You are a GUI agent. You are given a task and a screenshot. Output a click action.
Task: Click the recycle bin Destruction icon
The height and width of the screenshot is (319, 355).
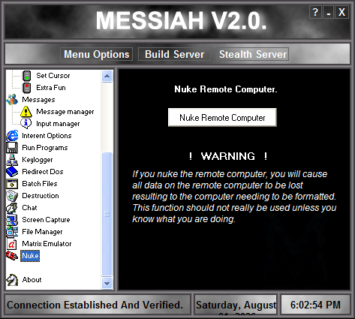click(12, 196)
